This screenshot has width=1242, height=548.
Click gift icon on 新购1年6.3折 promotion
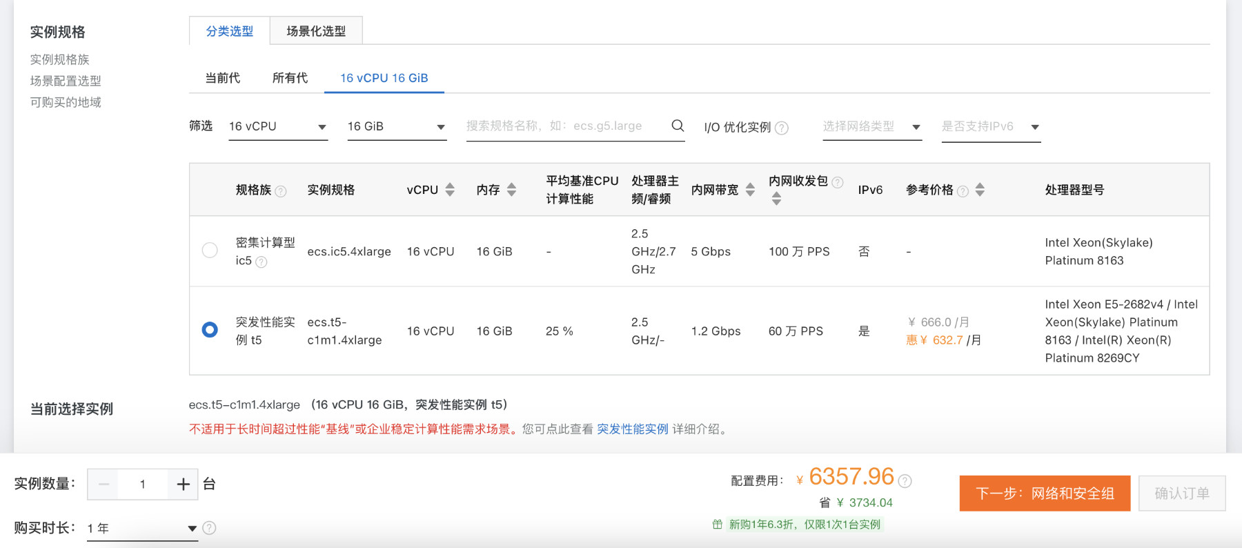(718, 525)
